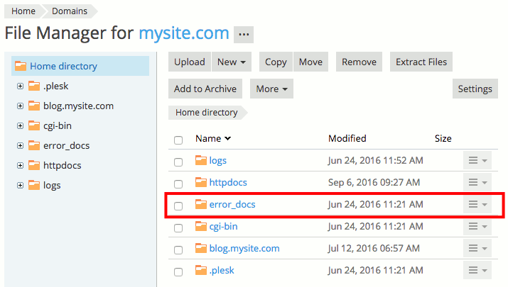Open the logs folder link in table
This screenshot has width=508, height=287.
pos(217,161)
